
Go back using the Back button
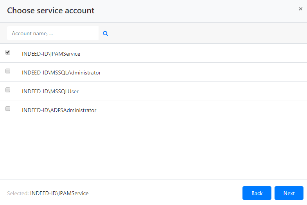[257, 193]
